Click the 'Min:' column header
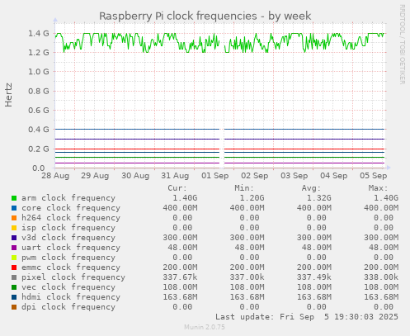The width and height of the screenshot is (410, 336). pos(244,188)
